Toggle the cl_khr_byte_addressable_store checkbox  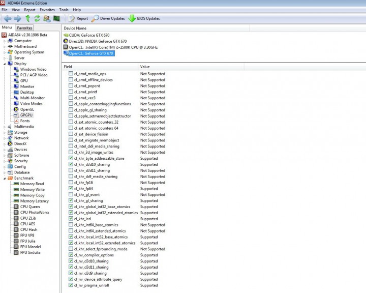pos(71,158)
